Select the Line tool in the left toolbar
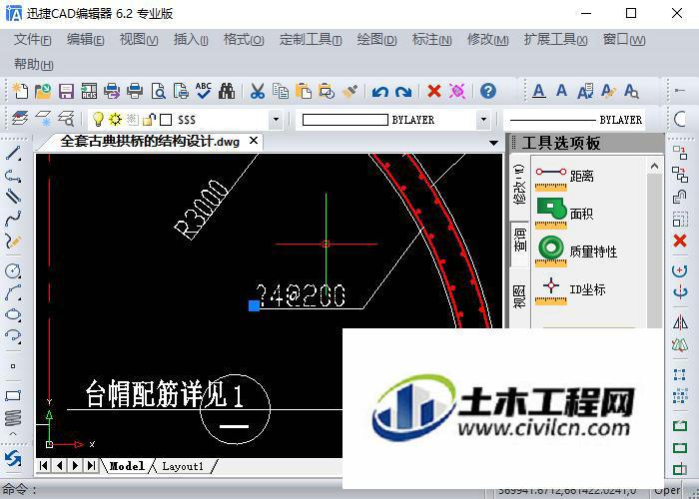The width and height of the screenshot is (699, 499). coord(13,153)
